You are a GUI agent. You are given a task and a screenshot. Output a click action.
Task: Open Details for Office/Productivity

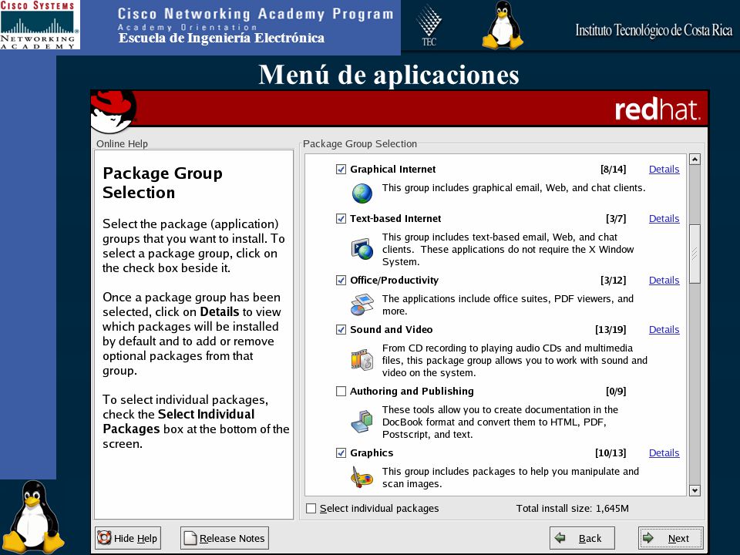(x=664, y=280)
